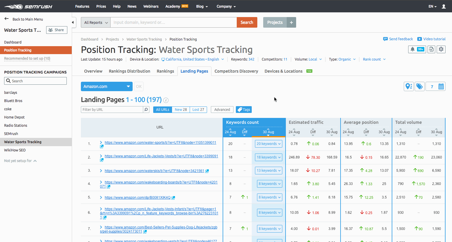Open the Projects button

click(x=275, y=22)
